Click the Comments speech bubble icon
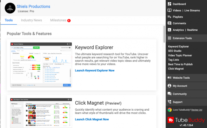Image resolution: width=207 pixels, height=128 pixels. [x=169, y=23]
